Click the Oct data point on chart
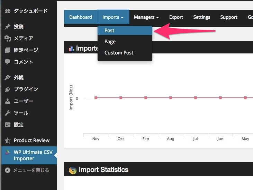The height and width of the screenshot is (190, 253). click(x=121, y=98)
